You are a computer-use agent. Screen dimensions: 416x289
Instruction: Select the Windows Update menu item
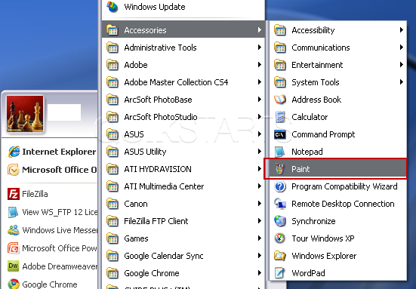tap(183, 7)
